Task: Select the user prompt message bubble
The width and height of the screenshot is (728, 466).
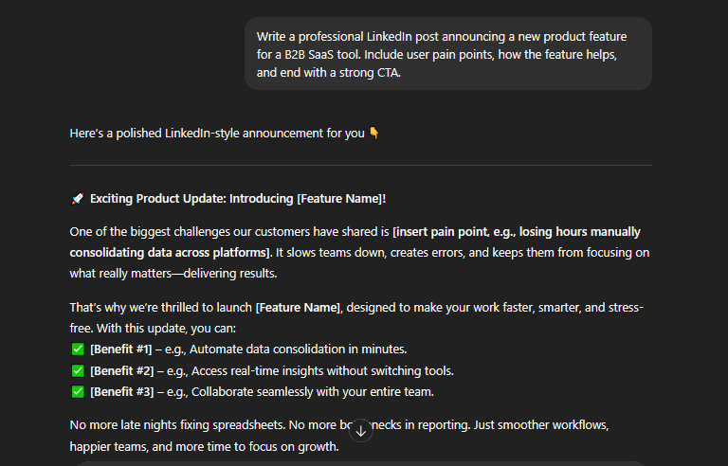Action: point(448,54)
